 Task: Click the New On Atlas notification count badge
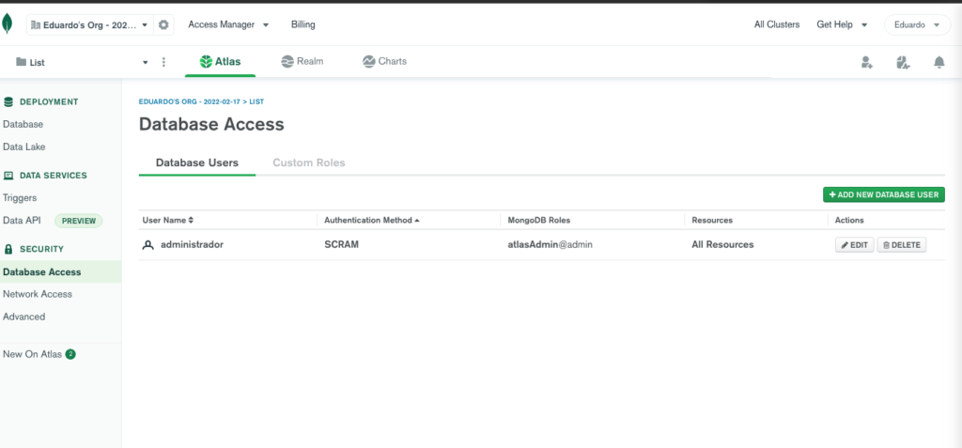coord(70,354)
